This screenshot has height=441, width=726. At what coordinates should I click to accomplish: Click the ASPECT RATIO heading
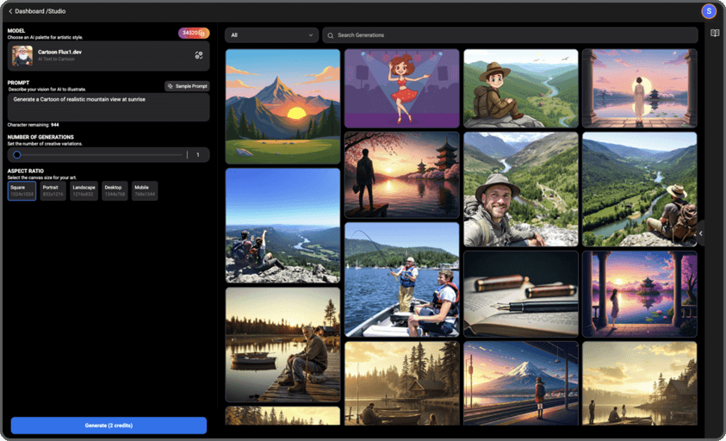click(26, 171)
